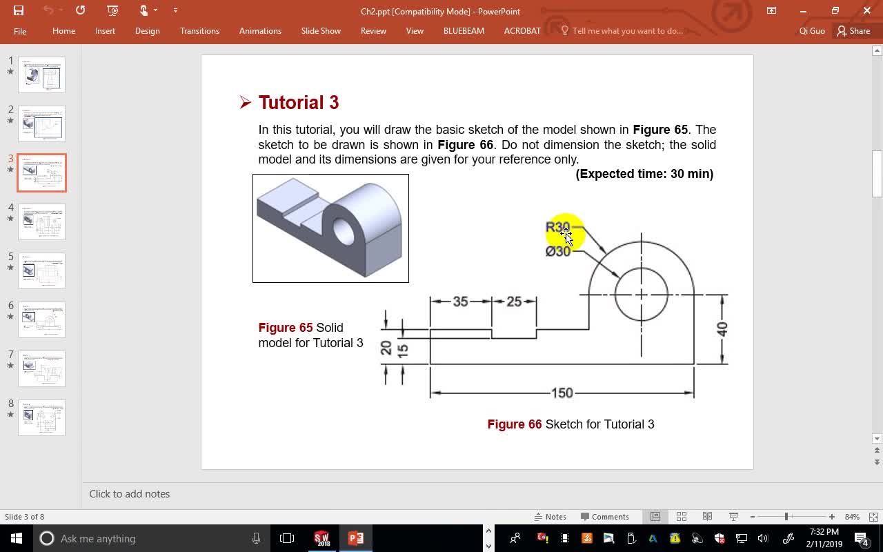Click the Qi Guo account name
883x552 pixels.
812,31
